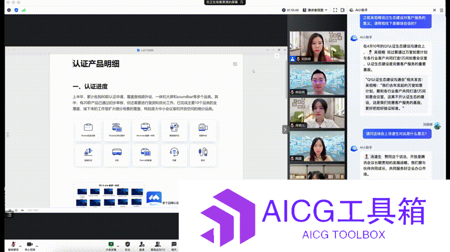Check the green network signal indicator
Viewport: 450px width, 252px height.
(x=24, y=10)
